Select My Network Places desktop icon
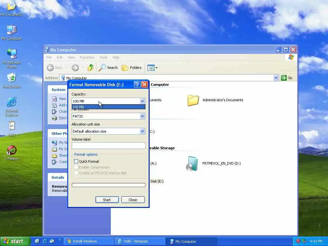 pos(12,58)
